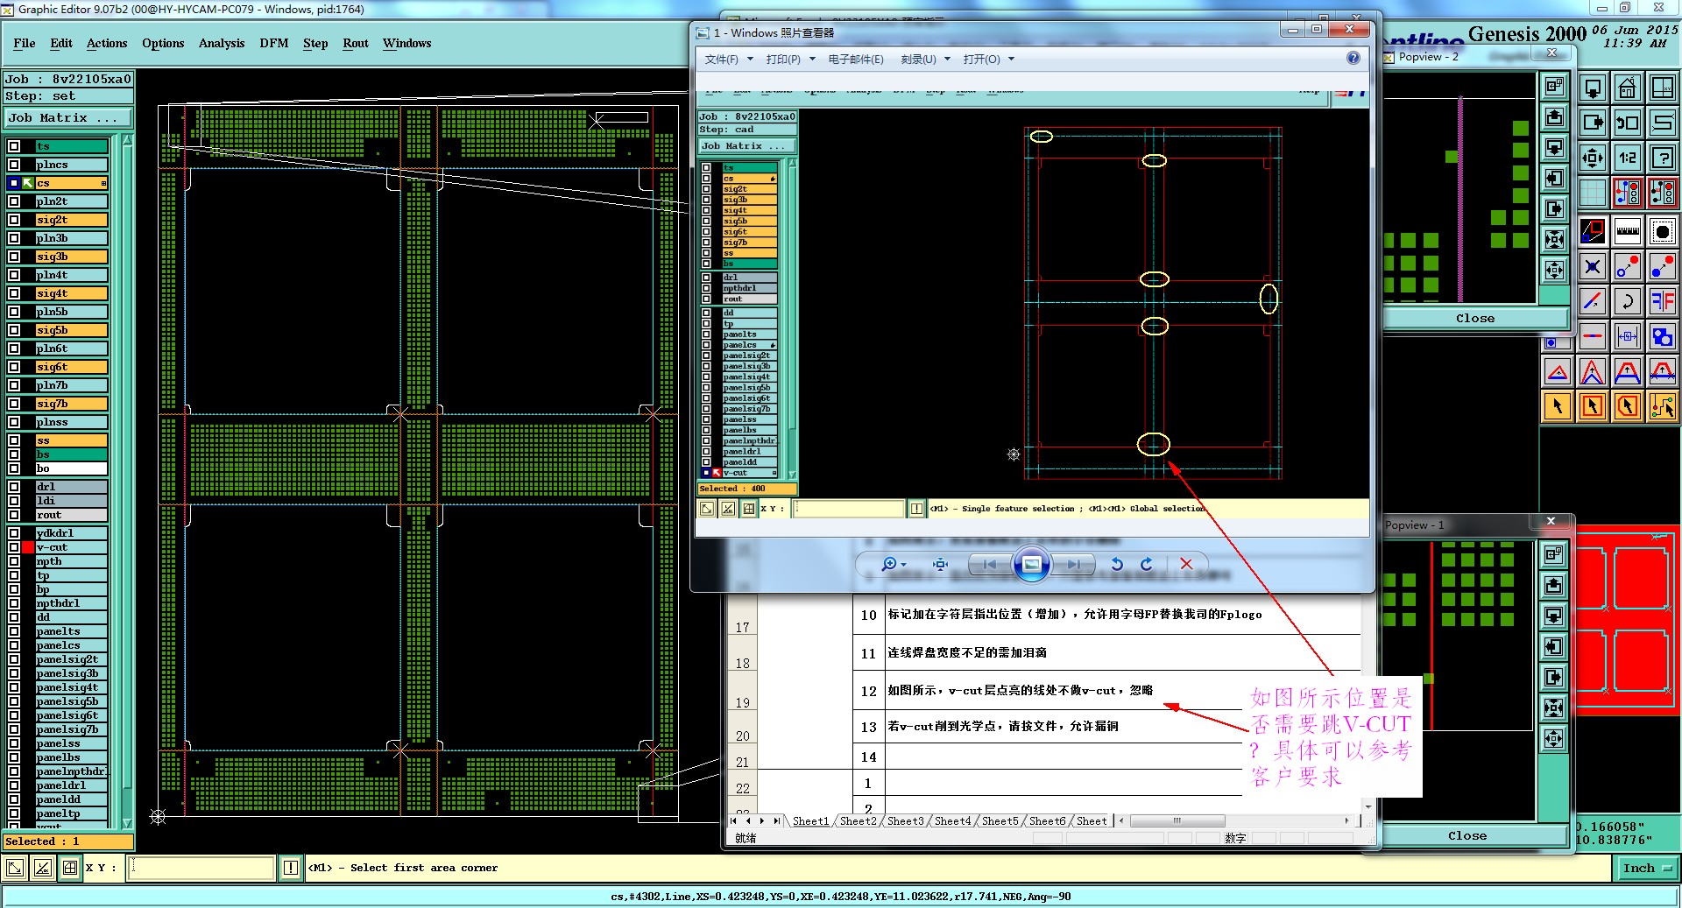Screen dimensions: 1682x908
Task: Select the 1:2 zoom scale icon
Action: coord(1627,158)
